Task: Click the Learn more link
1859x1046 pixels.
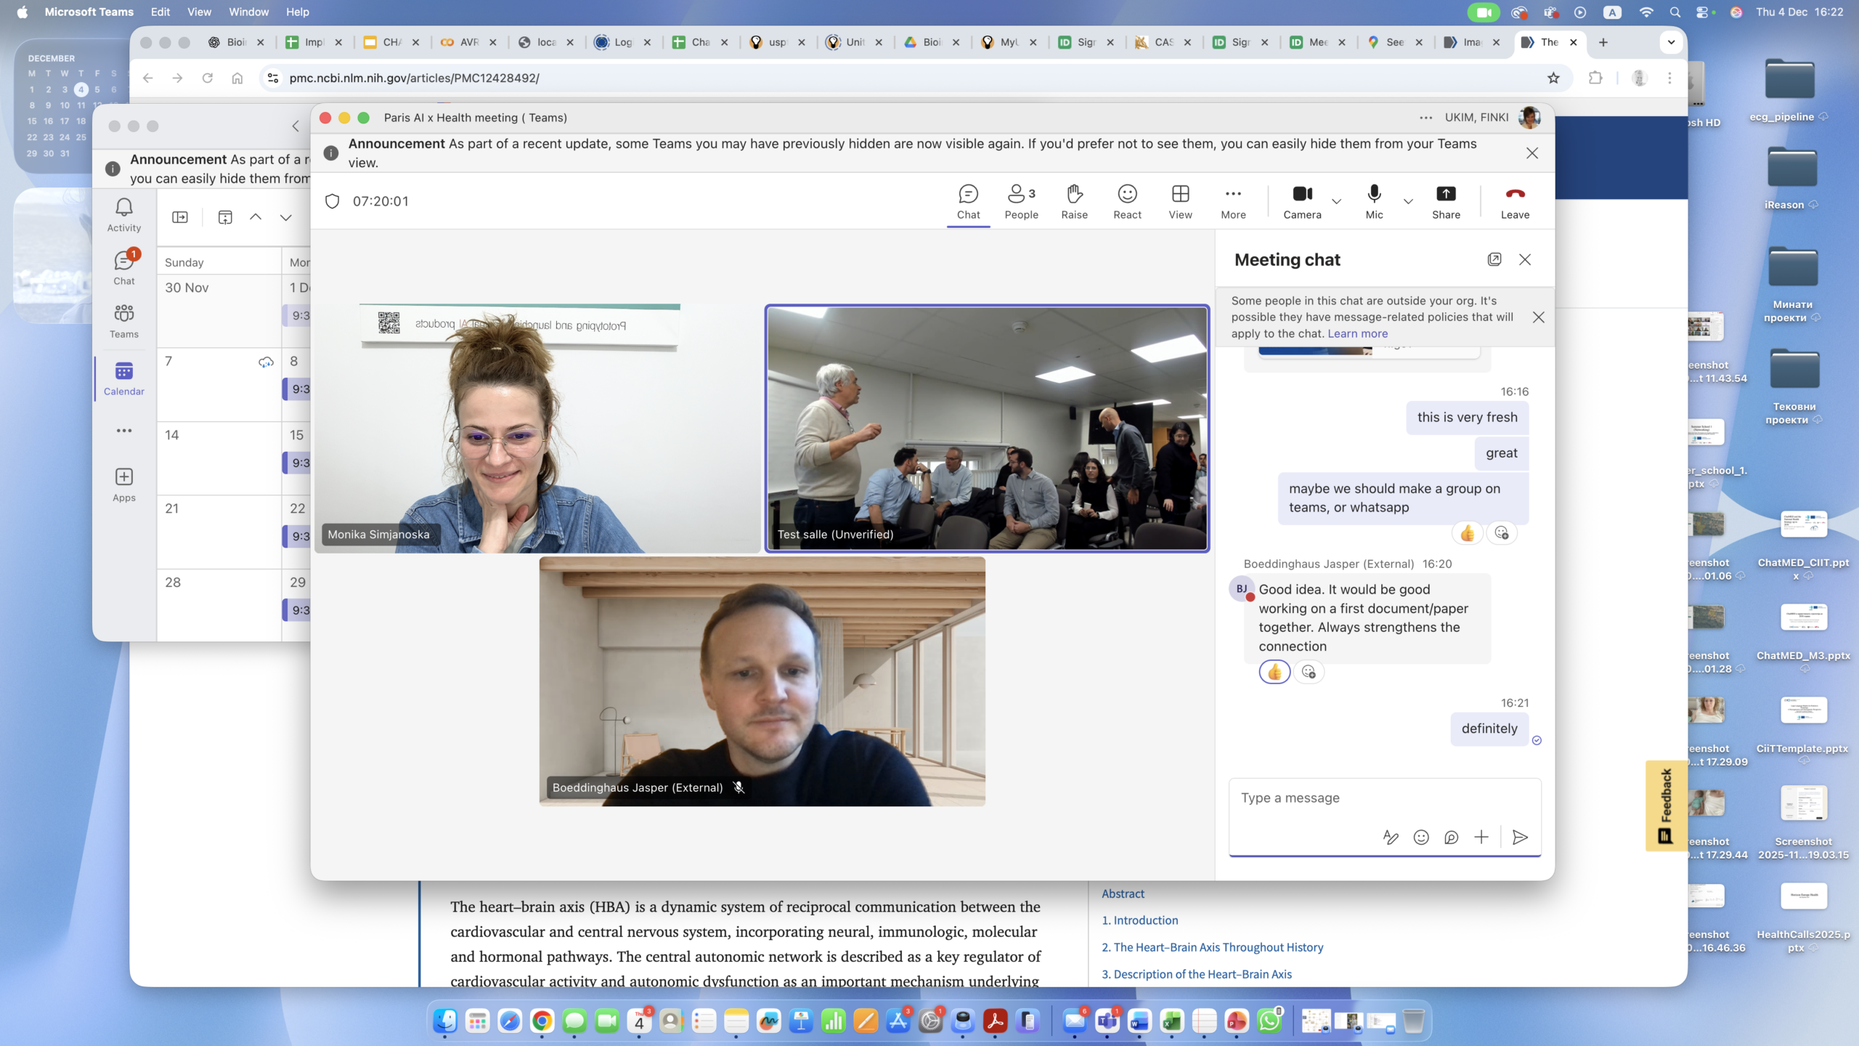Action: pos(1357,333)
